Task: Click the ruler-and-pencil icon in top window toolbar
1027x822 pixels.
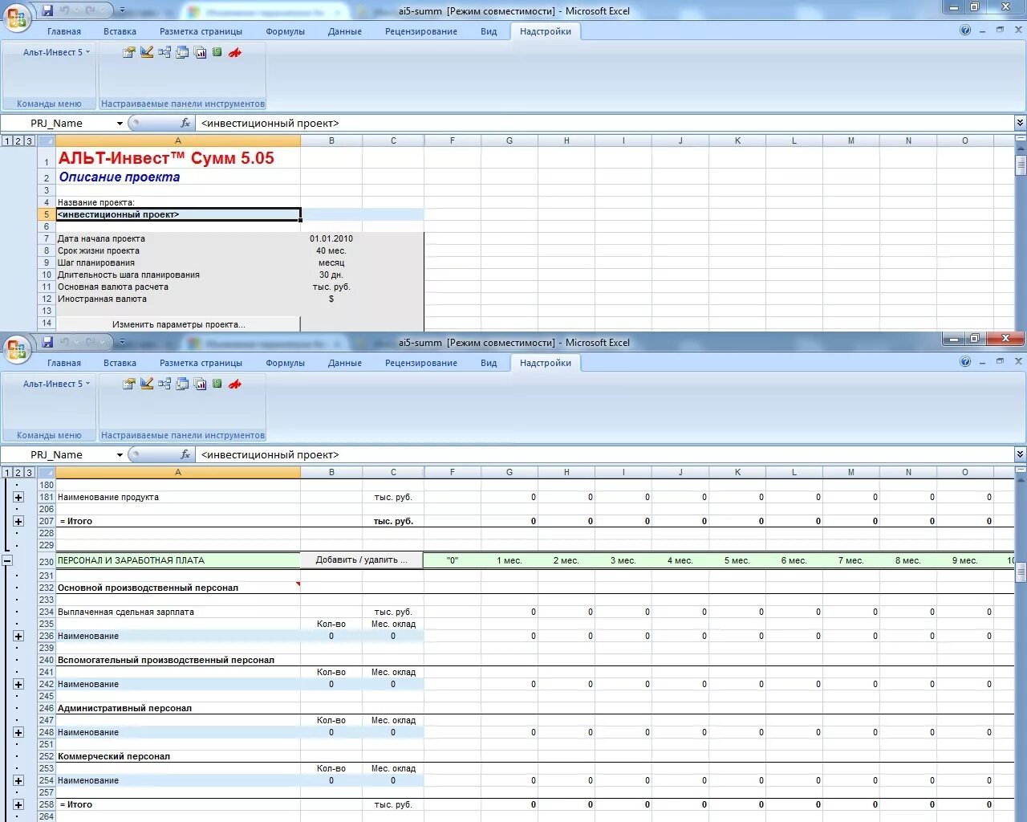Action: point(147,52)
